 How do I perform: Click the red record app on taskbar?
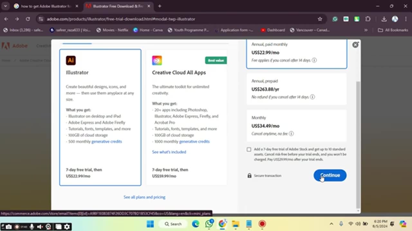pyautogui.click(x=262, y=224)
